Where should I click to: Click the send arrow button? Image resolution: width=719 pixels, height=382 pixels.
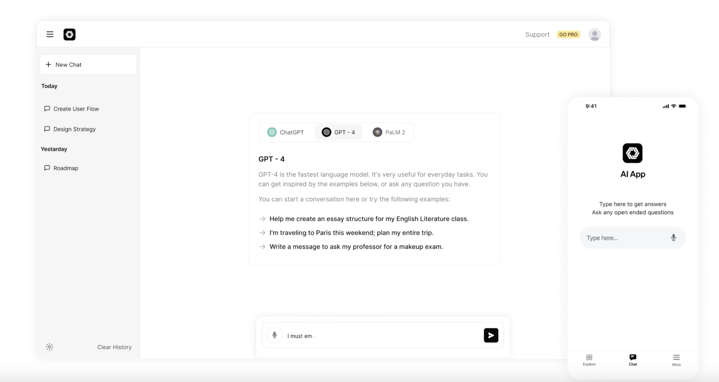pyautogui.click(x=491, y=336)
